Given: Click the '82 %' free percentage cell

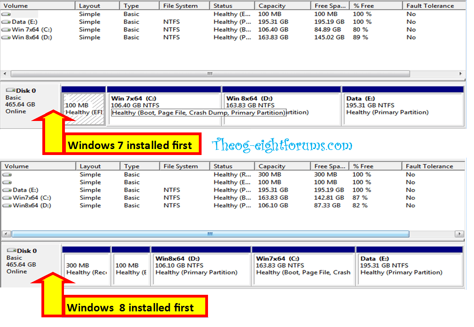Looking at the screenshot, I should [360, 206].
